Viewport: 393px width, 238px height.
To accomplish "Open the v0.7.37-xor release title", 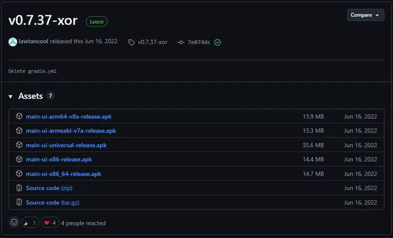I will [x=43, y=20].
